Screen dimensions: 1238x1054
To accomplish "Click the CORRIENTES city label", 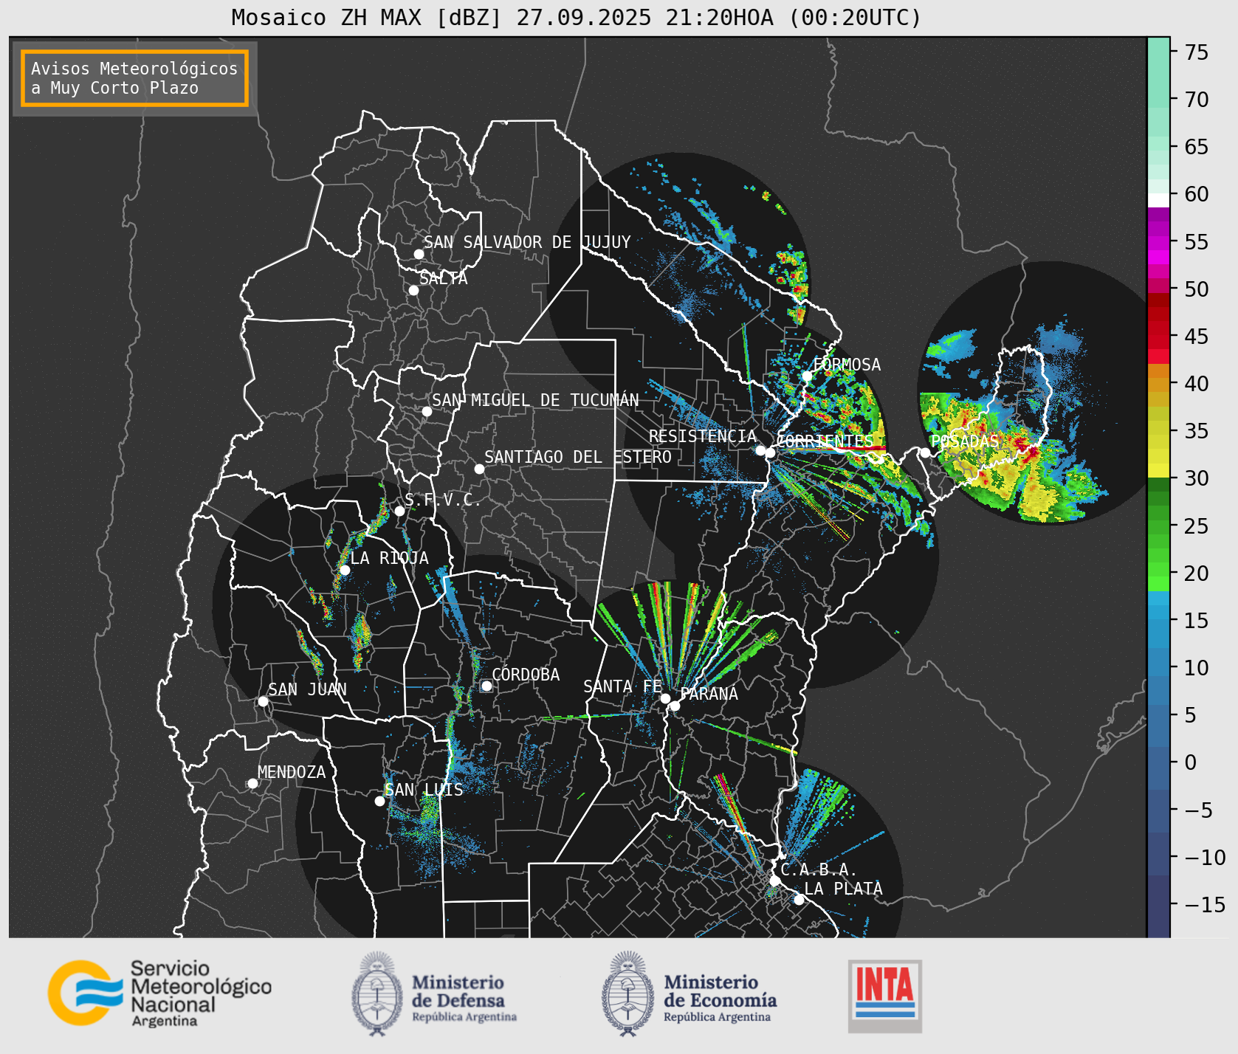I will click(x=825, y=441).
